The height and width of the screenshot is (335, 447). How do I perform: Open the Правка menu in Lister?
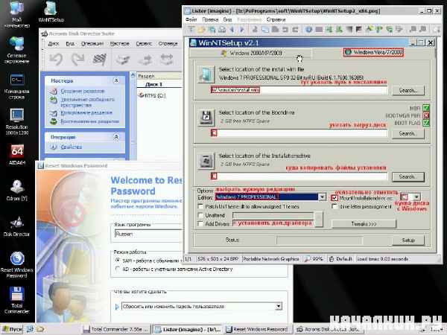210,19
